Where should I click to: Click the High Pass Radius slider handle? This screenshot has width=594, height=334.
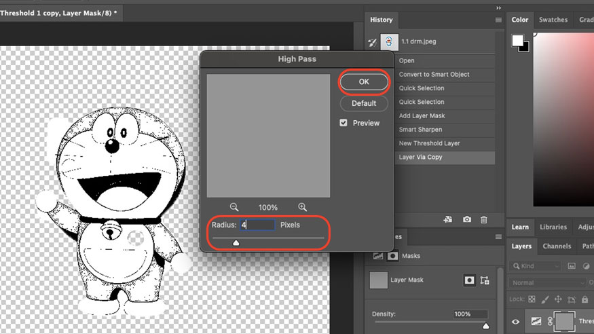tap(236, 242)
